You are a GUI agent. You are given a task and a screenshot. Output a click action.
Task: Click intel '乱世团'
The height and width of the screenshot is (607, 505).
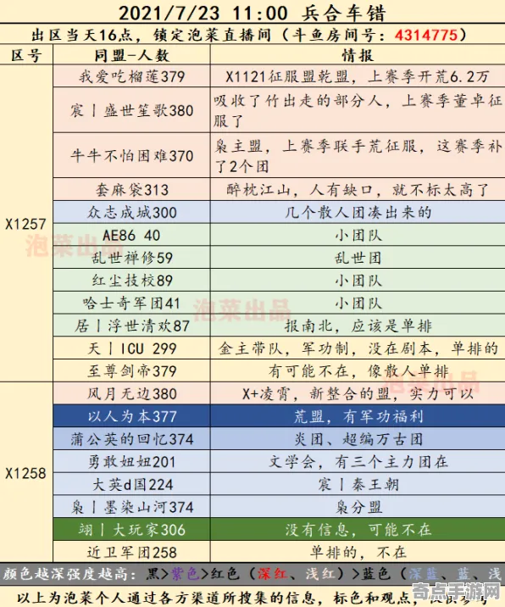(x=358, y=258)
